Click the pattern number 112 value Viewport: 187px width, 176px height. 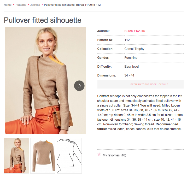pyautogui.click(x=127, y=40)
